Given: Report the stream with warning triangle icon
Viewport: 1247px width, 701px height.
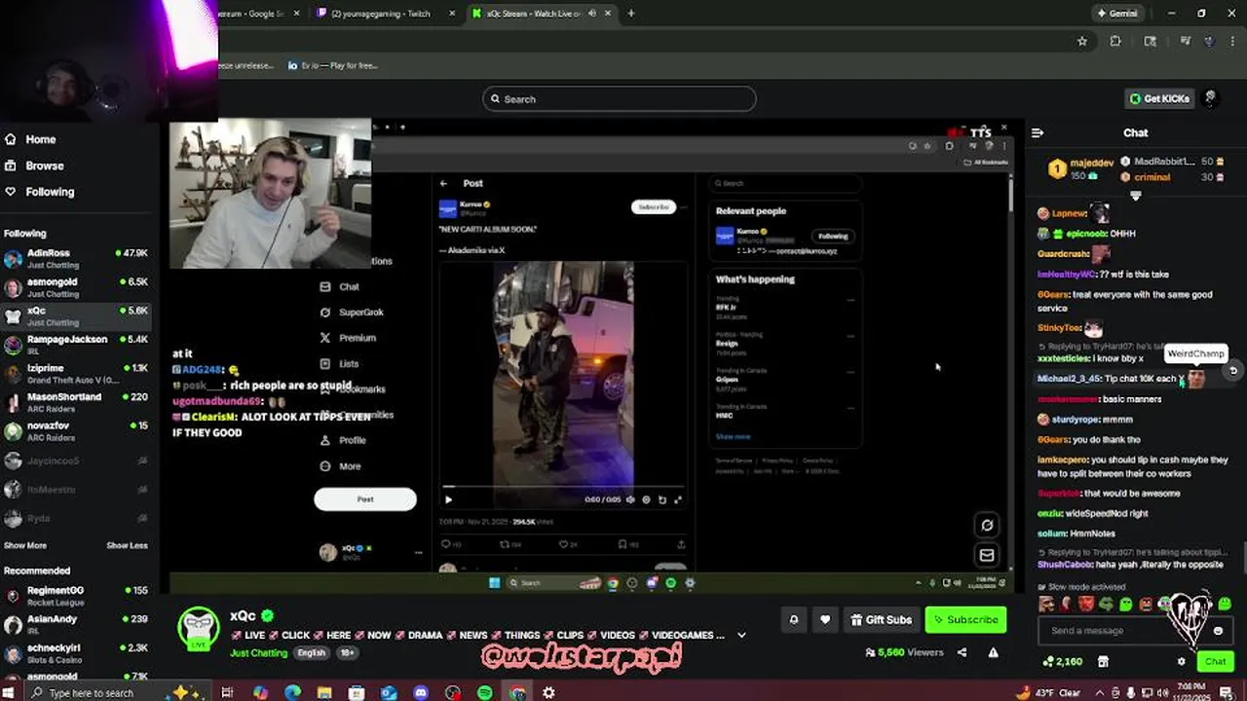Looking at the screenshot, I should click(x=993, y=652).
